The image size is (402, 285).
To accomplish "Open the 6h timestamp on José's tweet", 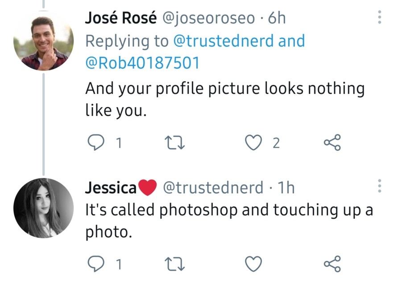I will coord(277,18).
